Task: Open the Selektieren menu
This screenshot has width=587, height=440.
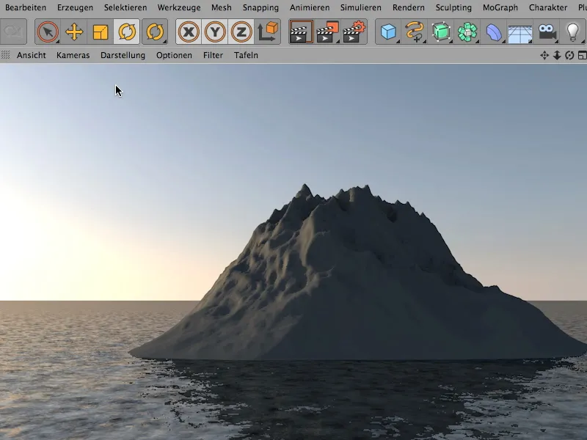Action: 125,7
